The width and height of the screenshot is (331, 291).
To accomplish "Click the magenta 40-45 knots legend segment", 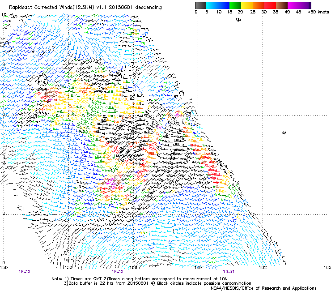I will 293,5.
